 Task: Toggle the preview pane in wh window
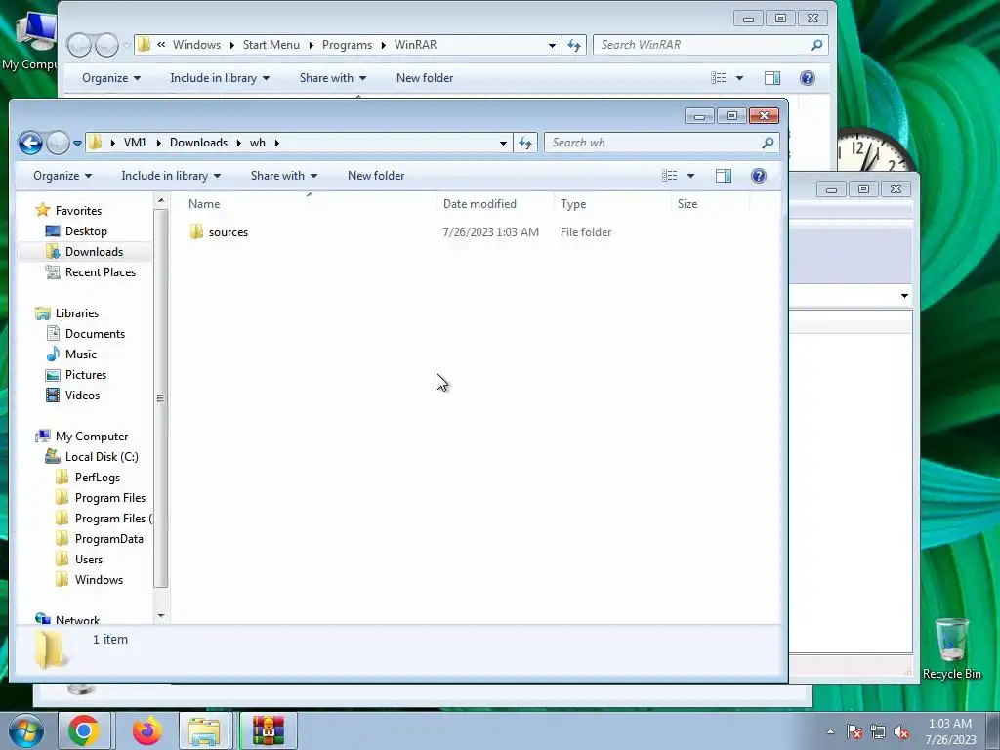tap(724, 176)
